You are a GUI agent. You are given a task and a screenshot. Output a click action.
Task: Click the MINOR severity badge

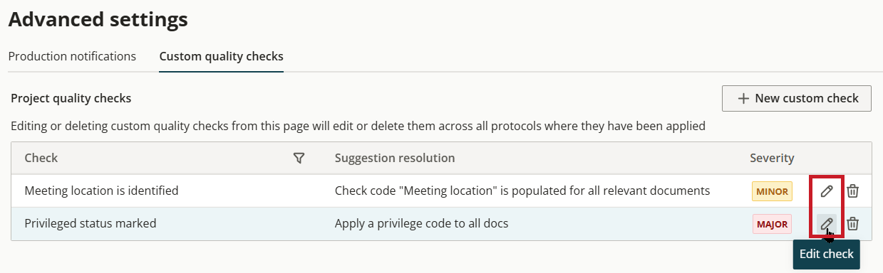pos(772,191)
